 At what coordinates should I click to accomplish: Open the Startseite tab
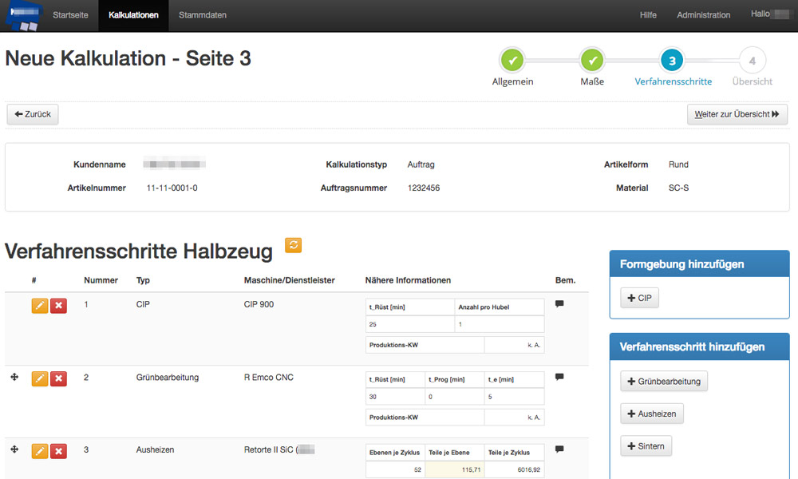(70, 15)
